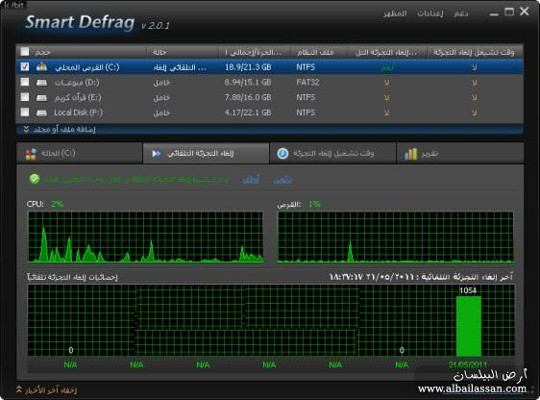Image resolution: width=540 pixels, height=400 pixels.
Task: Toggle the select-all checkbox in header
Action: [25, 52]
